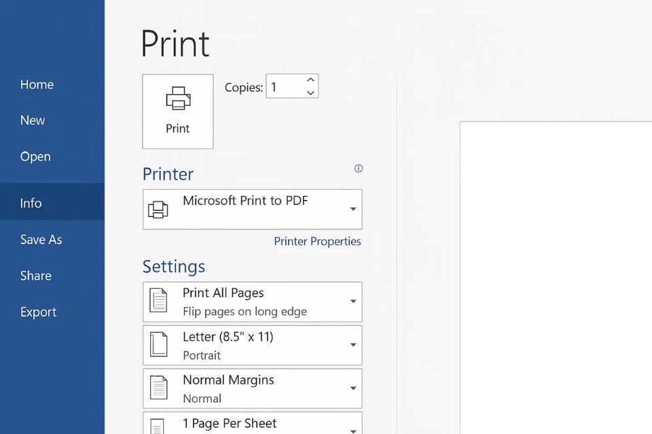Image resolution: width=652 pixels, height=434 pixels.
Task: Expand the Print All Pages dropdown
Action: 353,301
